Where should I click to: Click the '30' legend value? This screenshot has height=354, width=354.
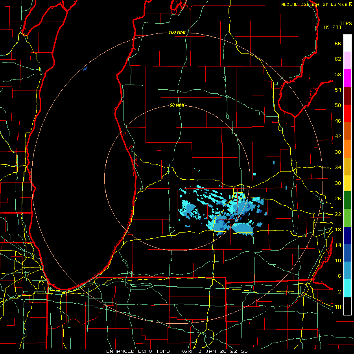(x=338, y=183)
